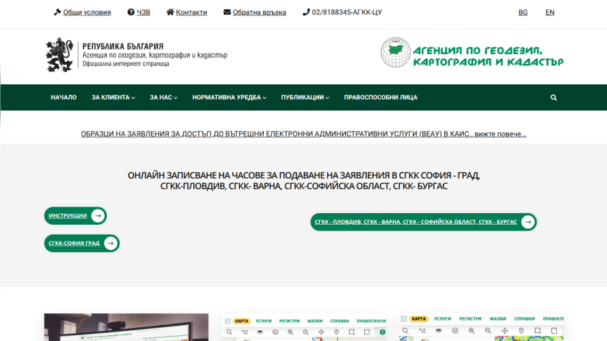The height and width of the screenshot is (341, 607).
Task: Click the arrow icon on СГКК-СОФИЯ ГРАД button
Action: pos(110,243)
